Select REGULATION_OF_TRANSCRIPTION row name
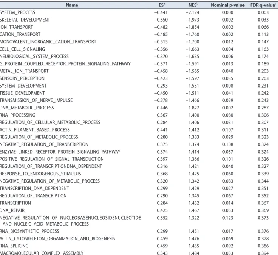278x255 pixels. tap(33, 196)
